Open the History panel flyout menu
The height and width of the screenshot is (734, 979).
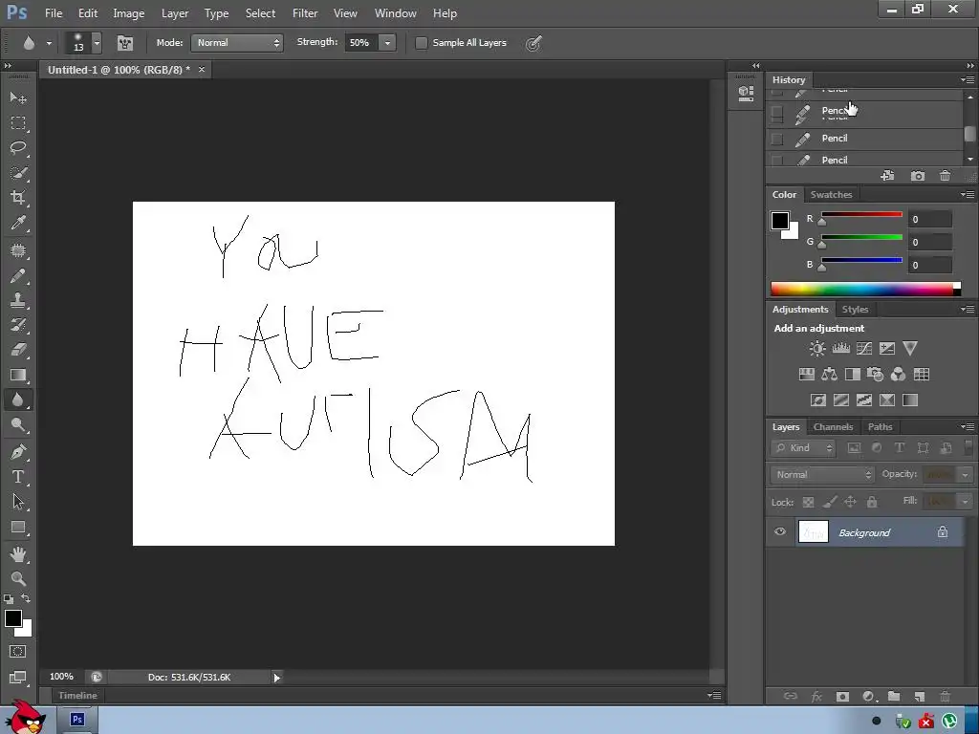coord(968,80)
